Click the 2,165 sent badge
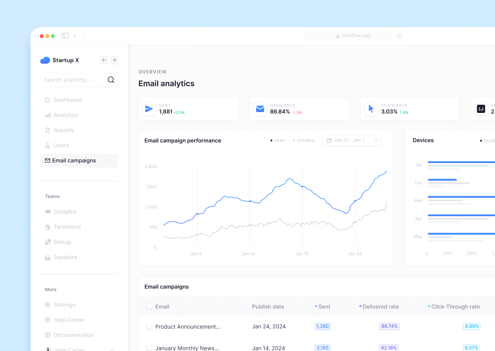 (x=323, y=348)
